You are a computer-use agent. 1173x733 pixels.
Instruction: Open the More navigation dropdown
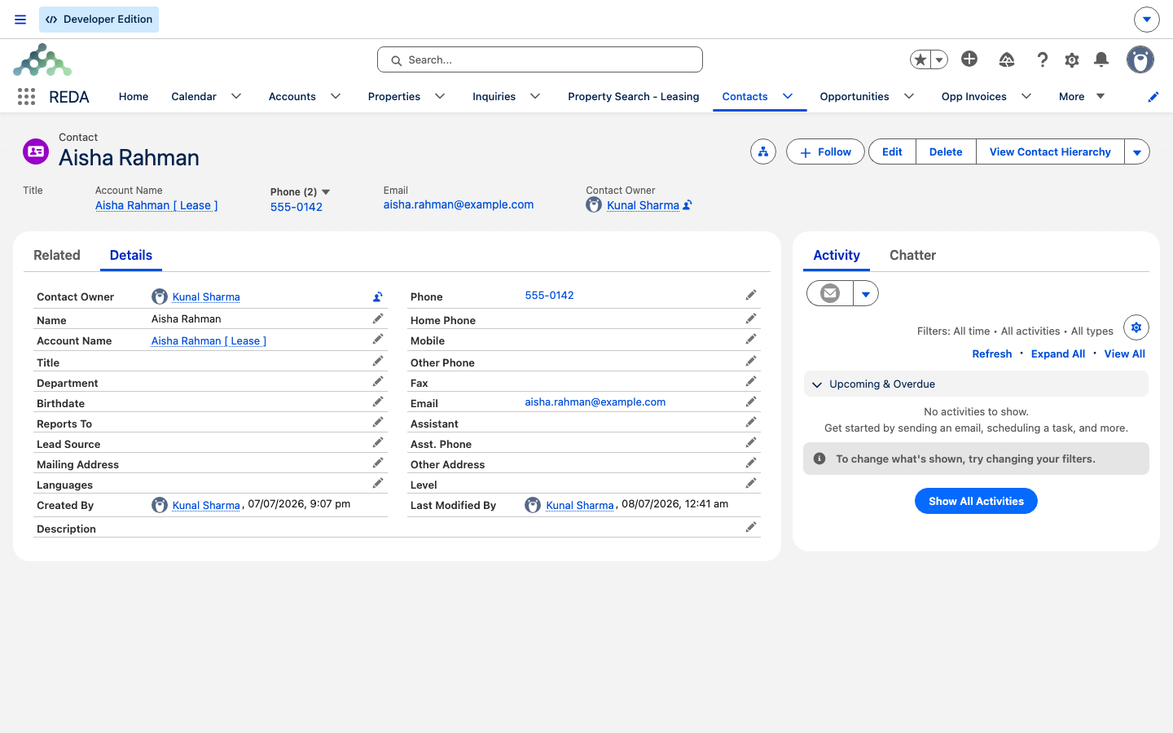click(x=1082, y=96)
